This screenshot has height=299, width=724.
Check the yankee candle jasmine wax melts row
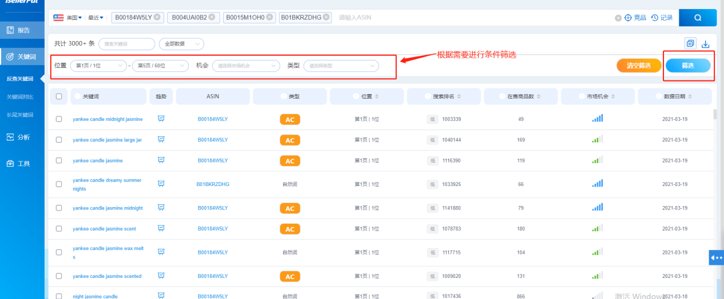pyautogui.click(x=59, y=252)
